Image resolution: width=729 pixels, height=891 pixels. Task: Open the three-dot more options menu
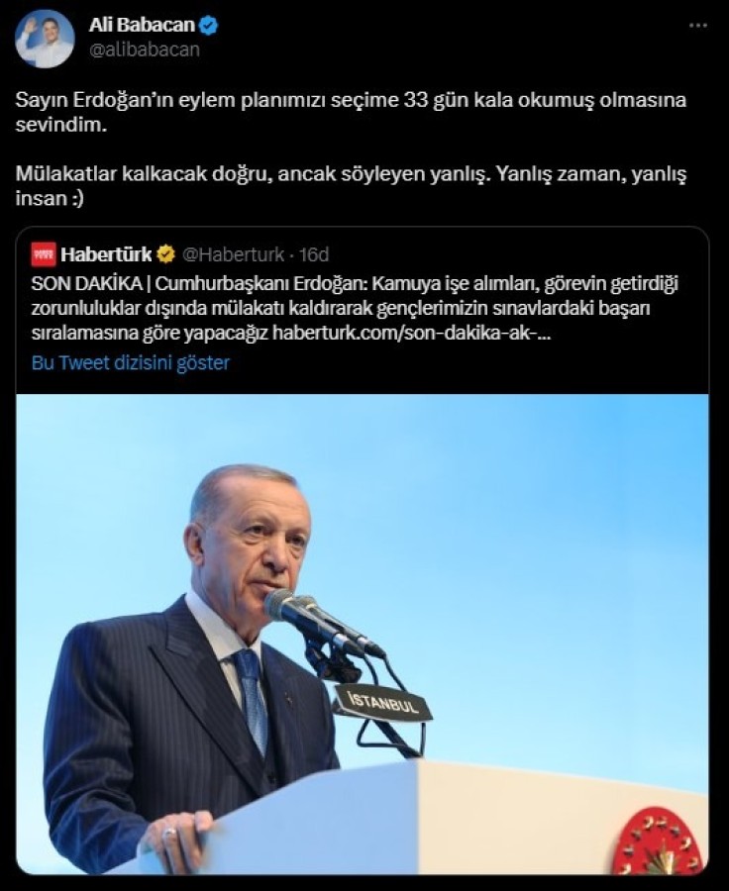pos(697,26)
